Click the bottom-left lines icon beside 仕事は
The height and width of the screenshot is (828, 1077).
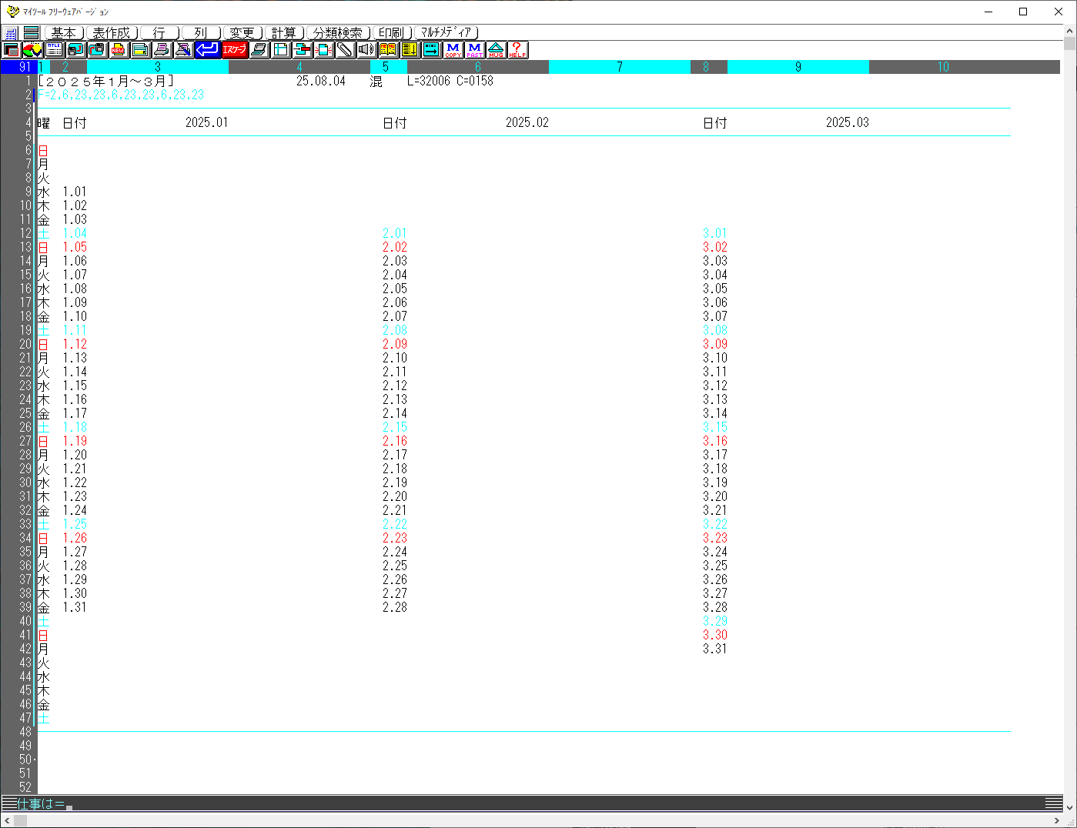tap(8, 803)
